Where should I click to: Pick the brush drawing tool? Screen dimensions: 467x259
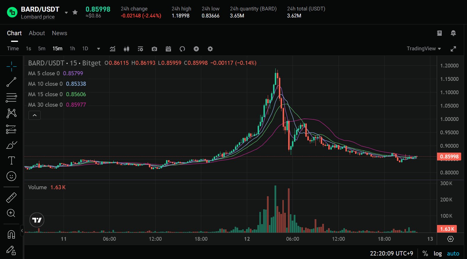(11, 145)
